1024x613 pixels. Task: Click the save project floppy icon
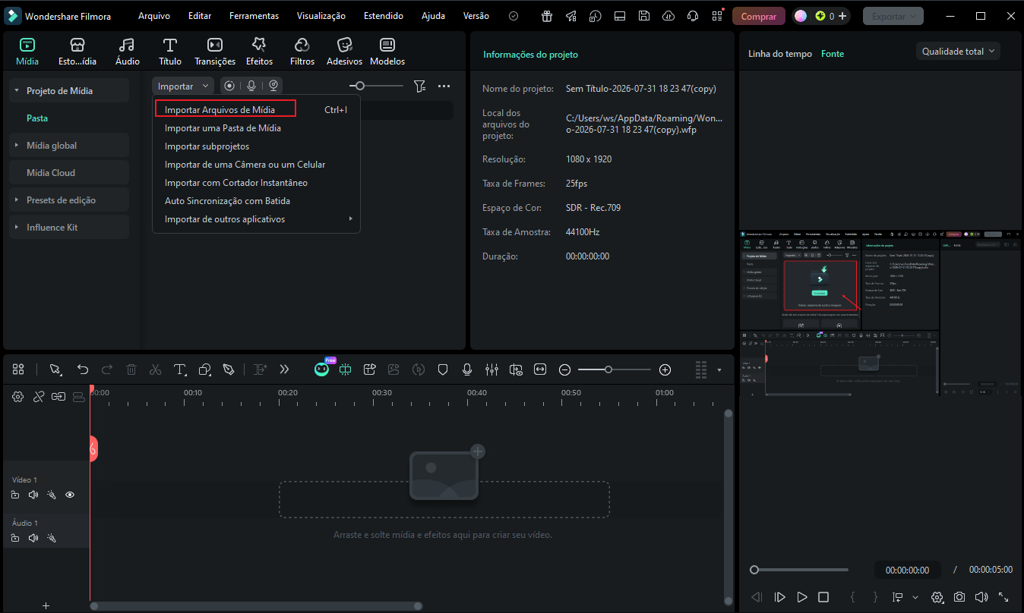[644, 16]
